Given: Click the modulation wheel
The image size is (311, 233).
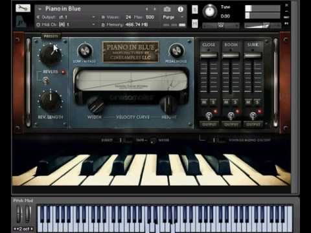Looking at the screenshot, I should pyautogui.click(x=28, y=214).
